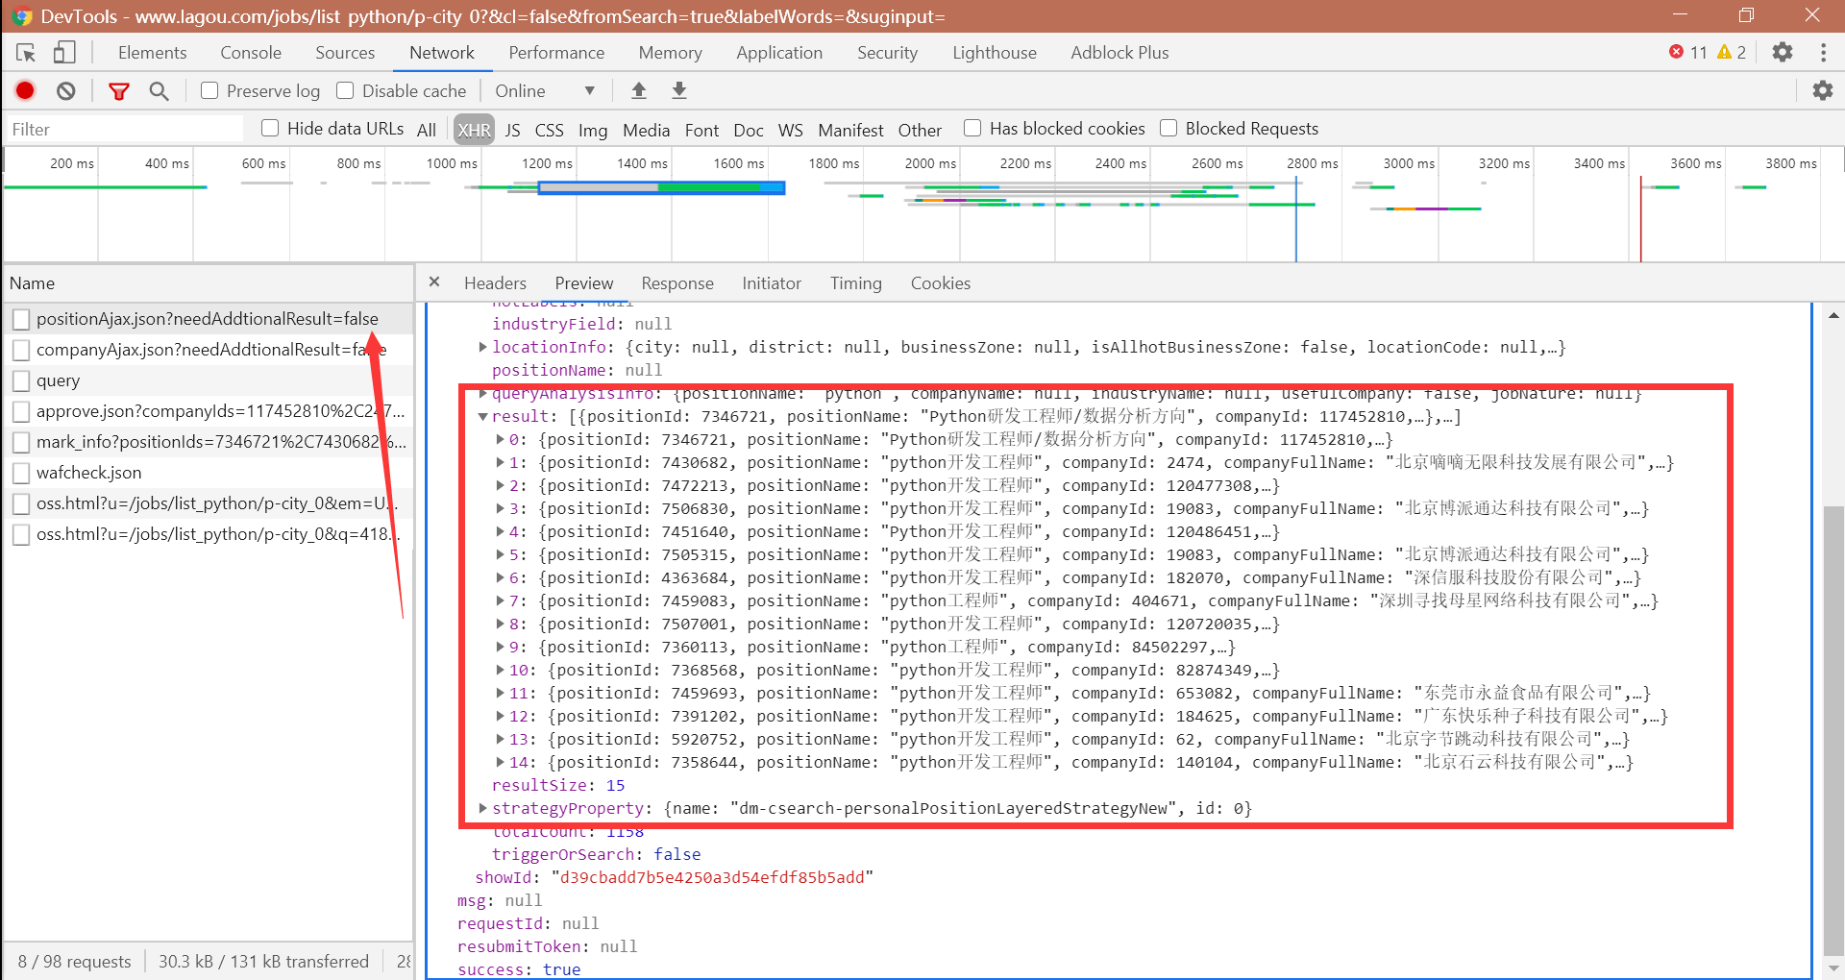Filter requests by Doc type
This screenshot has height=980, width=1845.
click(x=749, y=131)
